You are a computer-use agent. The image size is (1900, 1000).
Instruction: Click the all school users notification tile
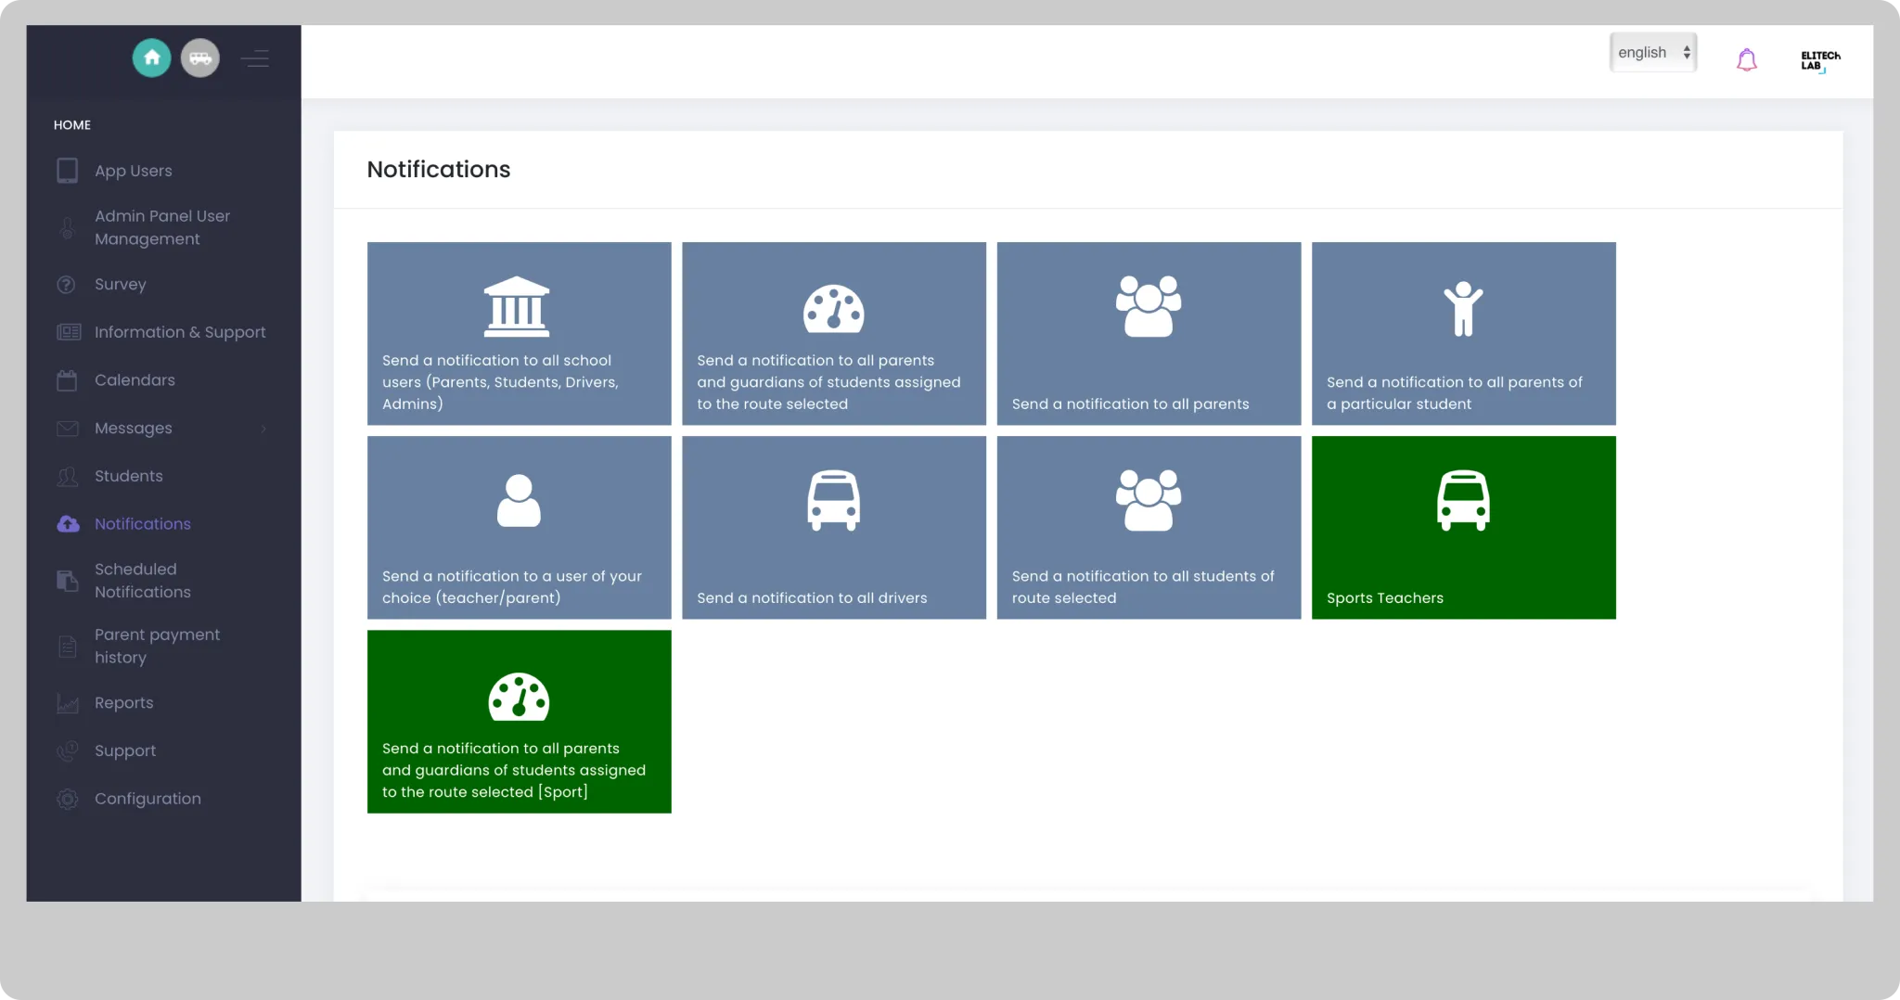tap(519, 334)
